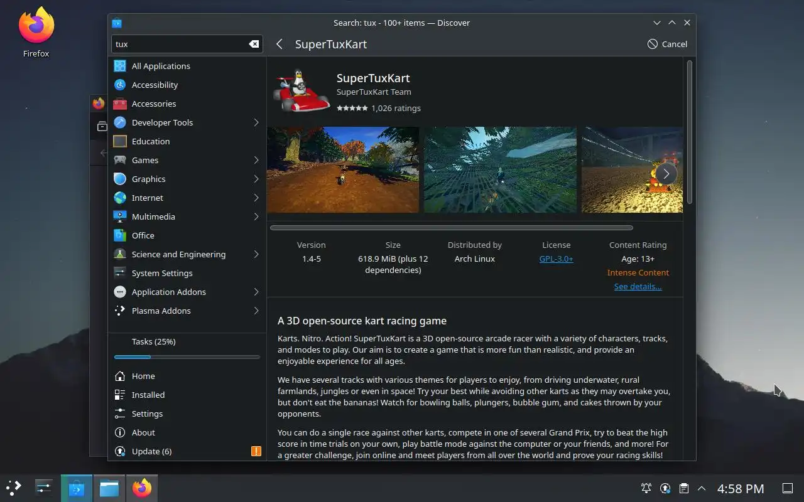The height and width of the screenshot is (502, 804).
Task: Click the show desktop button in the taskbar
Action: [787, 488]
